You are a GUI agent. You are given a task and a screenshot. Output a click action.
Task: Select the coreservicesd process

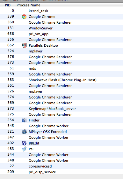pos(62,166)
